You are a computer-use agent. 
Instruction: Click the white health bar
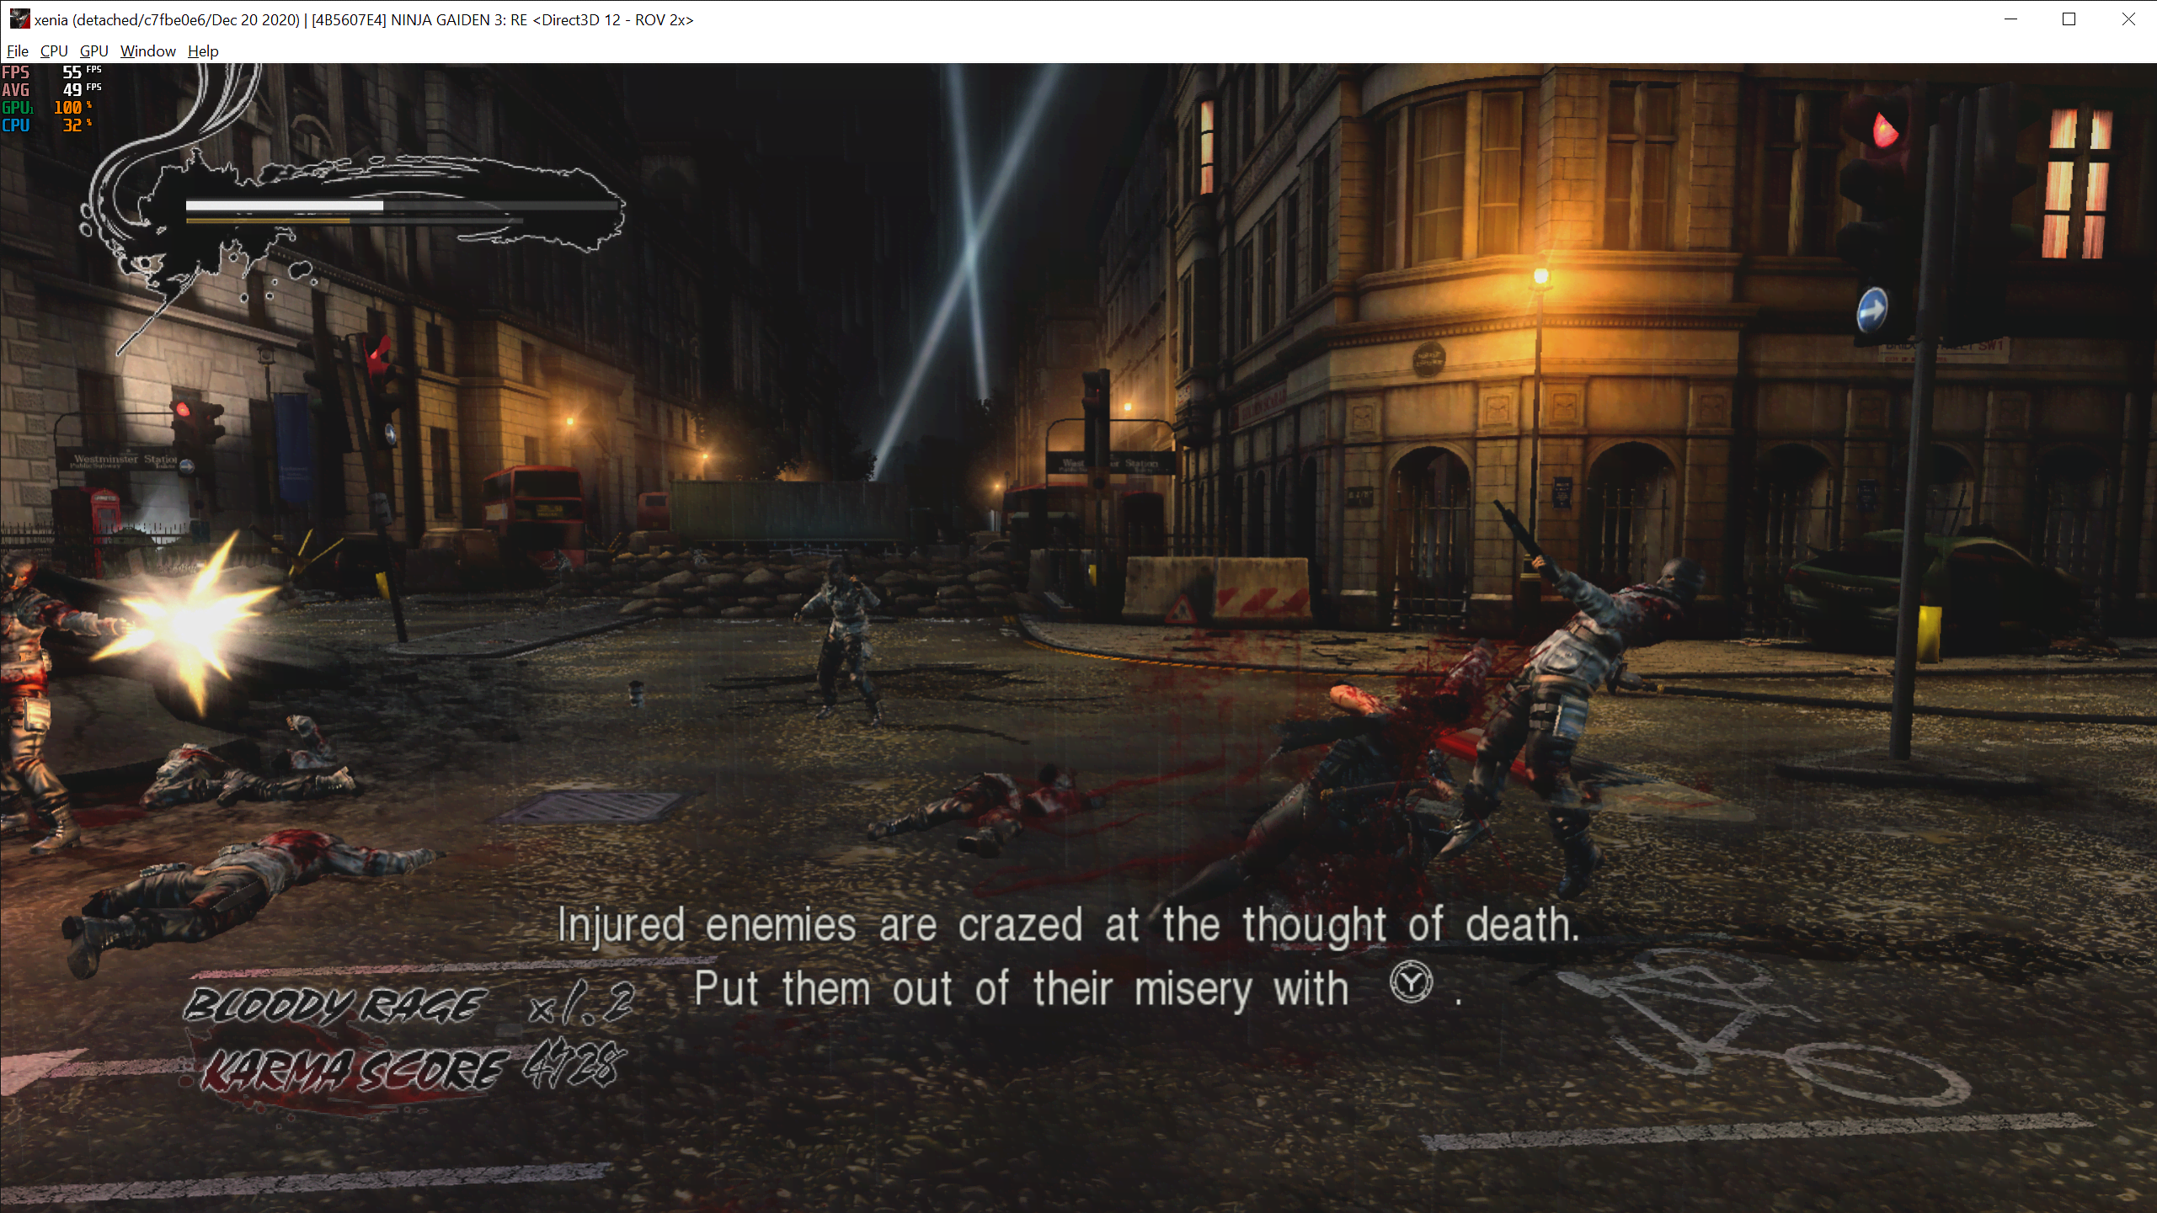(285, 205)
